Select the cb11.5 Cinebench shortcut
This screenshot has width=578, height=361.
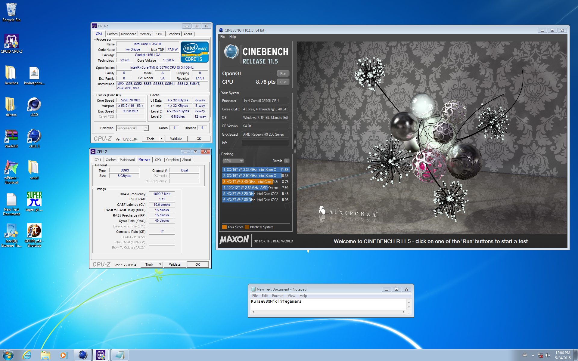[x=34, y=138]
